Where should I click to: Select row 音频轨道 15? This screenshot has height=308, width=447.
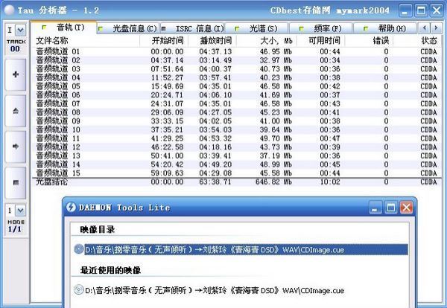tap(237, 173)
